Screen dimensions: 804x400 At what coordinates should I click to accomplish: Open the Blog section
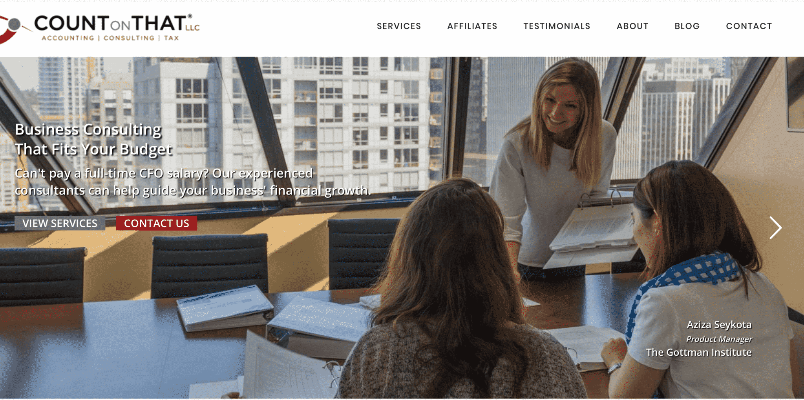coord(687,26)
